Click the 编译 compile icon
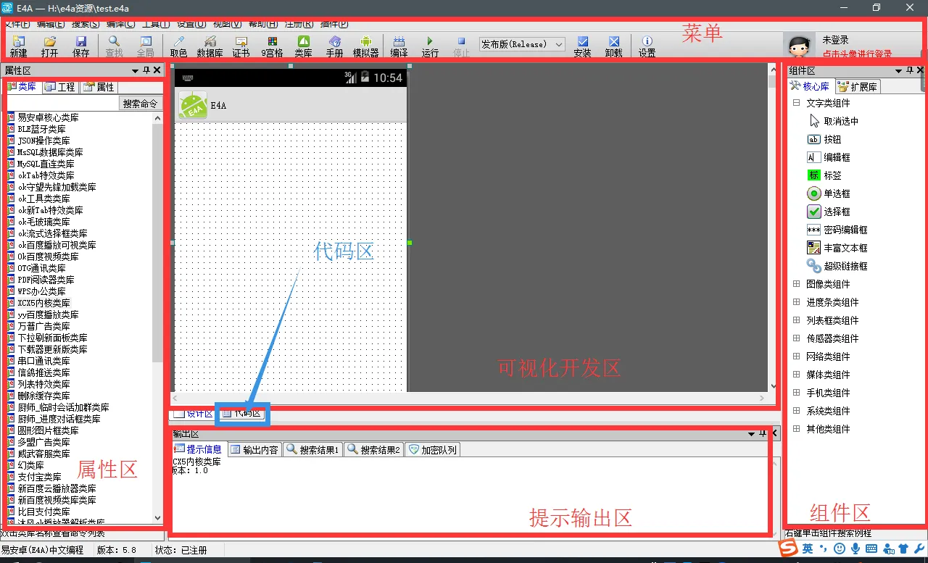The width and height of the screenshot is (928, 563). pos(399,46)
